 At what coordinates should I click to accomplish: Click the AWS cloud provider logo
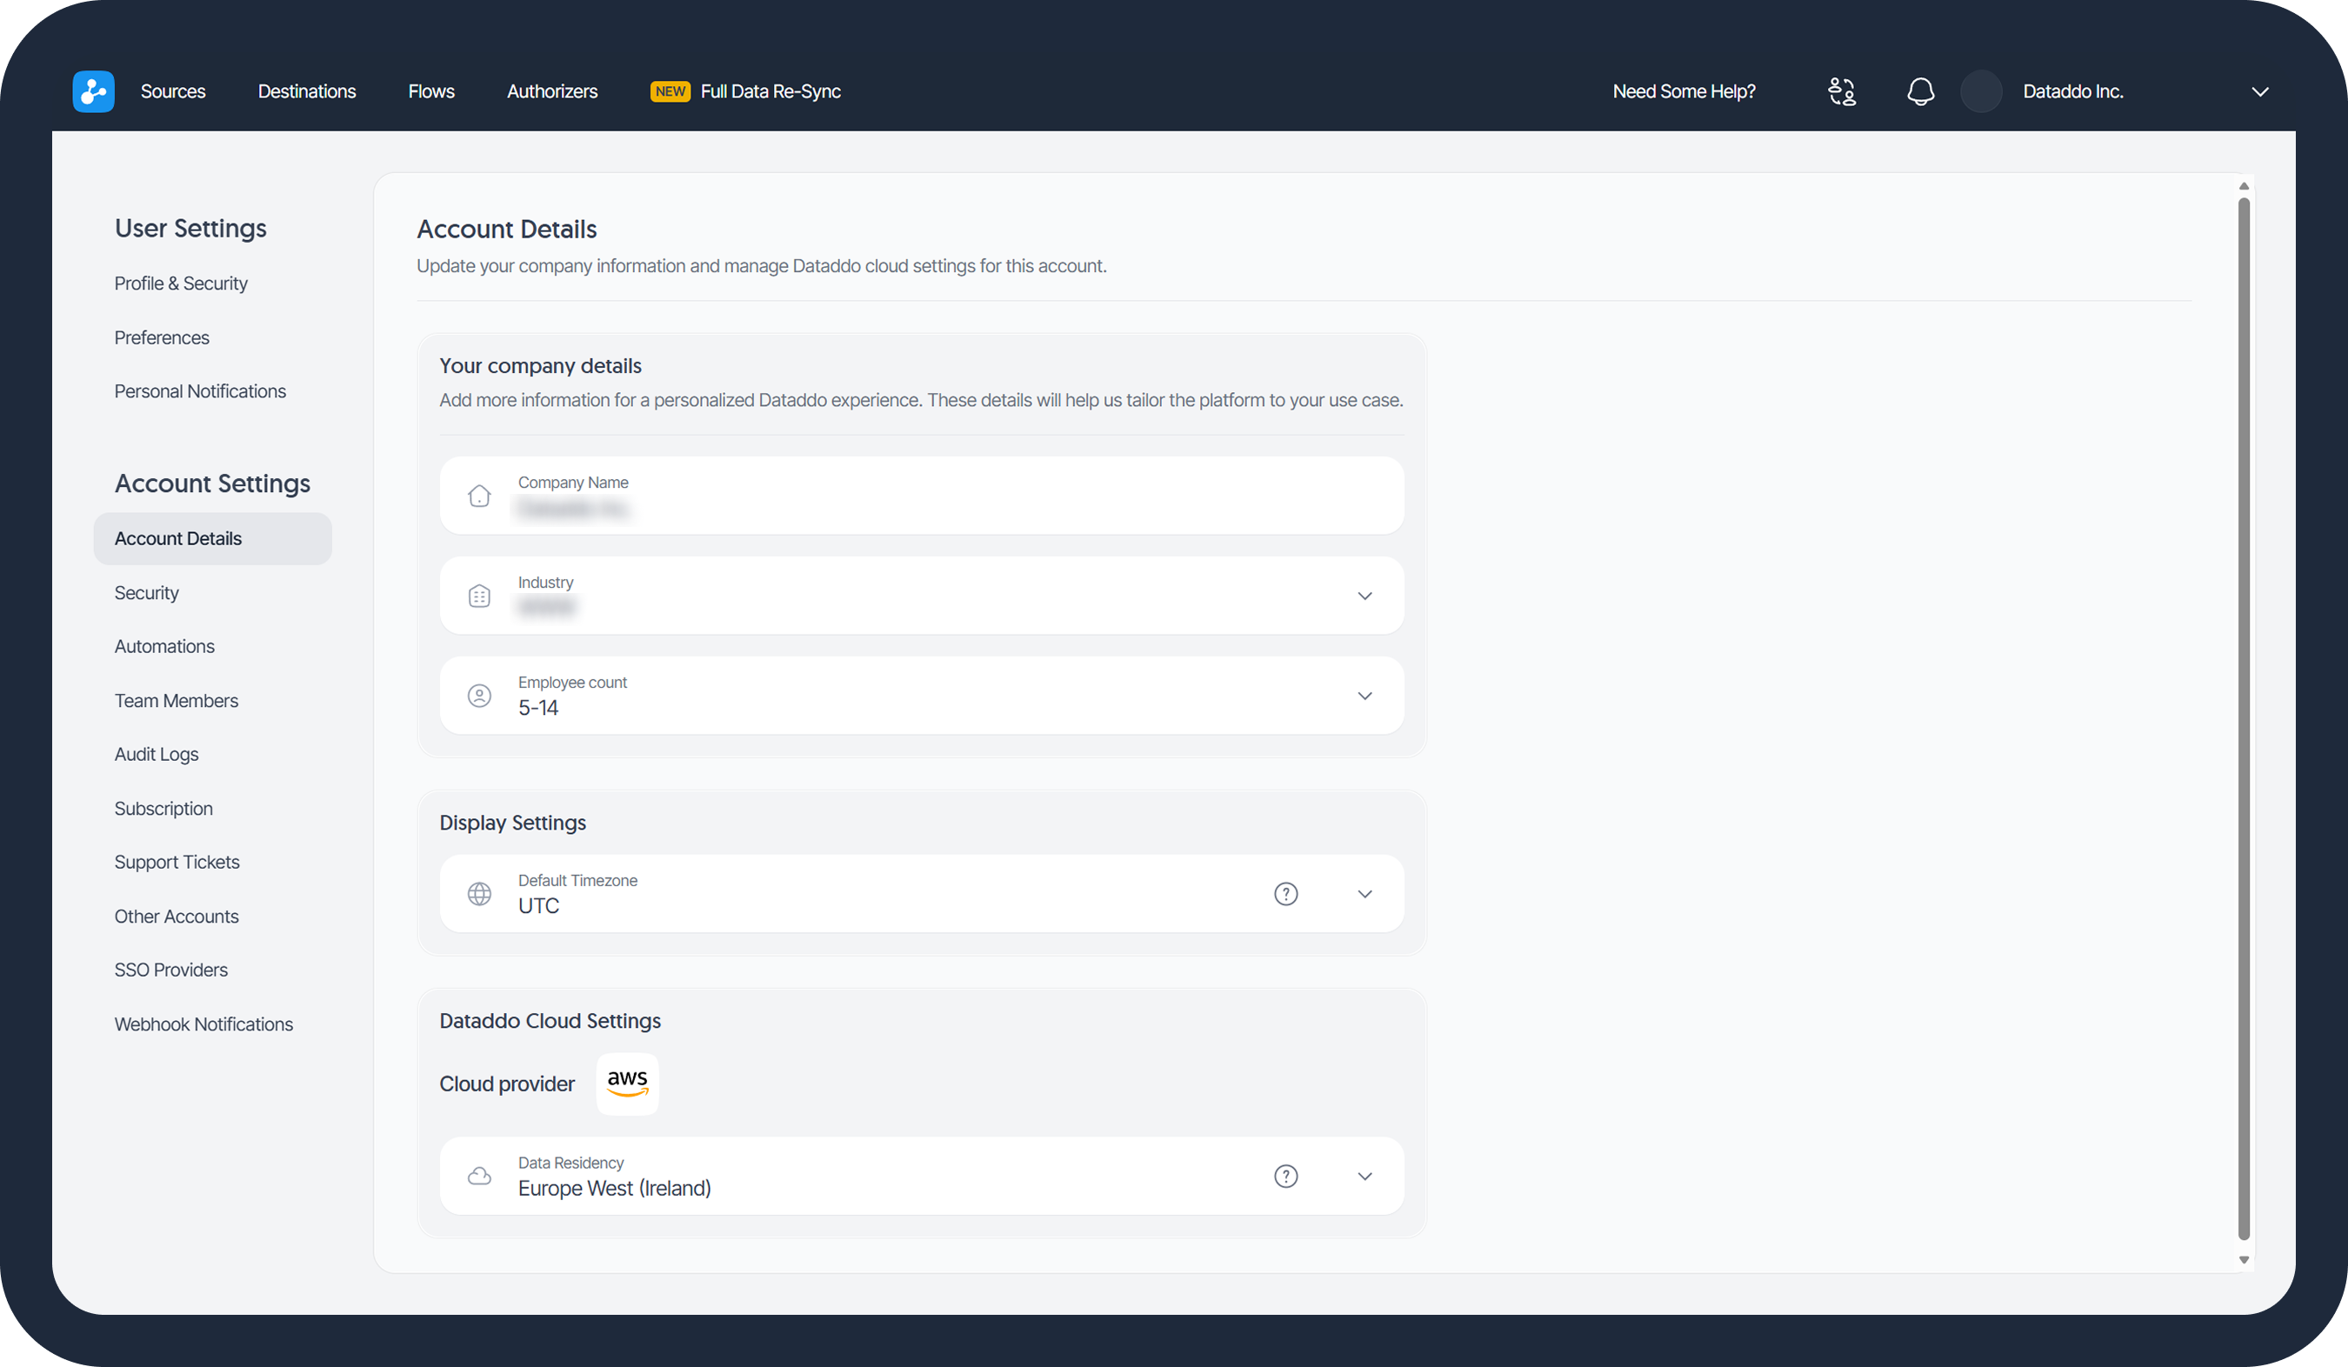point(627,1084)
